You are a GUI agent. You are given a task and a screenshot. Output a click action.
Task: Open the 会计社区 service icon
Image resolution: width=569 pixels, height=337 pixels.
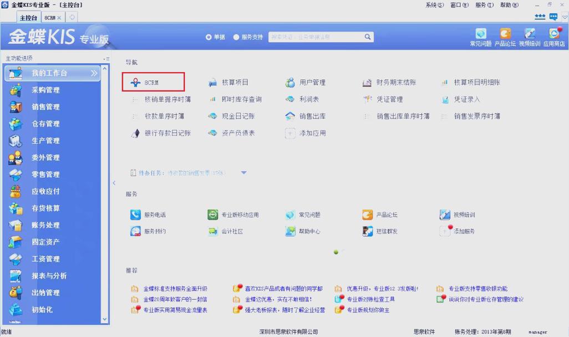tap(225, 231)
